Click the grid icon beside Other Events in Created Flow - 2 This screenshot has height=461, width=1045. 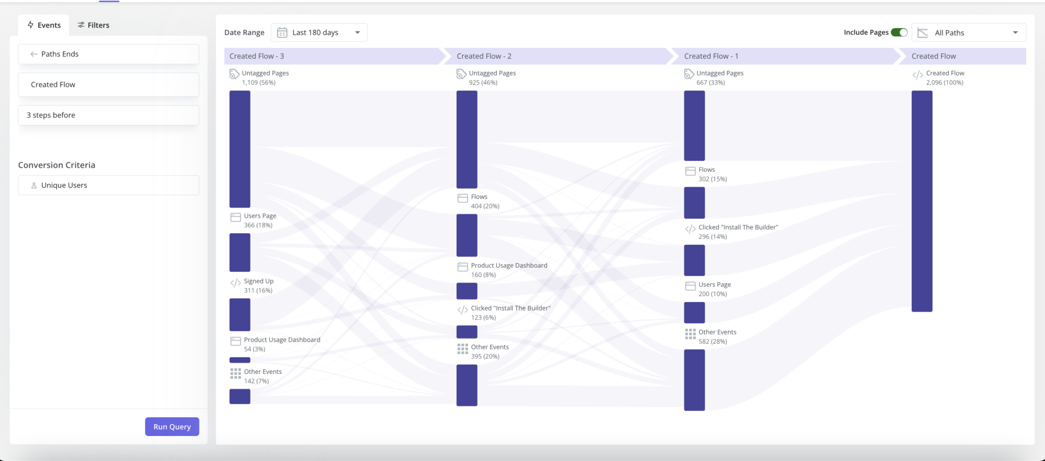pyautogui.click(x=462, y=349)
